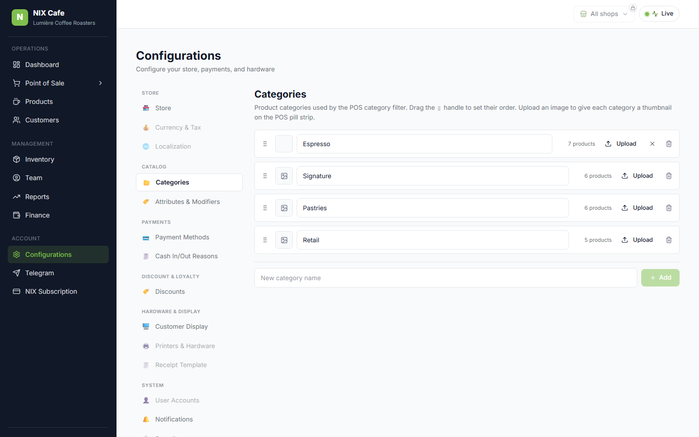This screenshot has height=437, width=699.
Task: Open Currency & Tax settings
Action: click(x=189, y=127)
